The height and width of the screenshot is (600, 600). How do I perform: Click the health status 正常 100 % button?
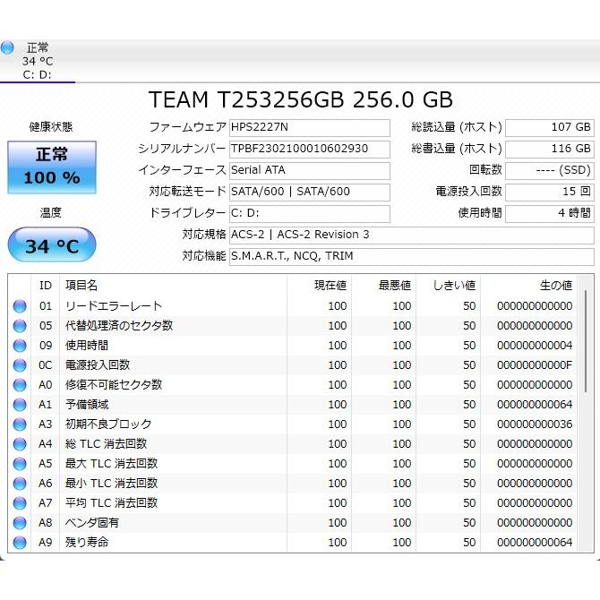[x=52, y=167]
